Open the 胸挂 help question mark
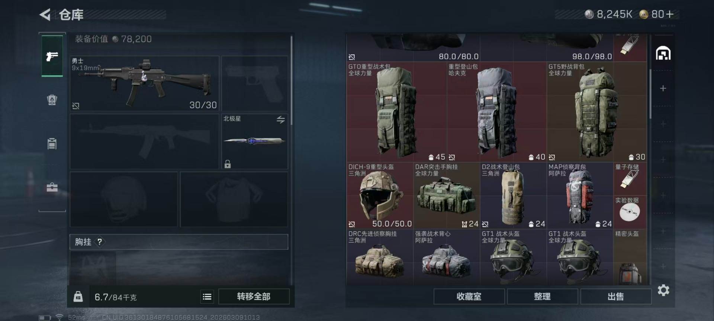 (100, 242)
